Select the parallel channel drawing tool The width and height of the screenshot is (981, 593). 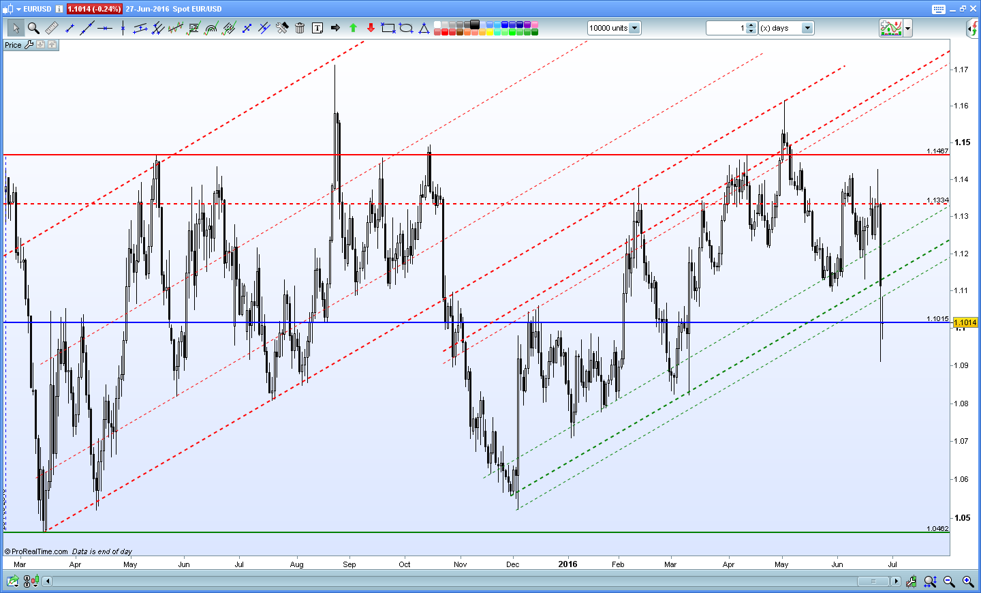pos(140,28)
